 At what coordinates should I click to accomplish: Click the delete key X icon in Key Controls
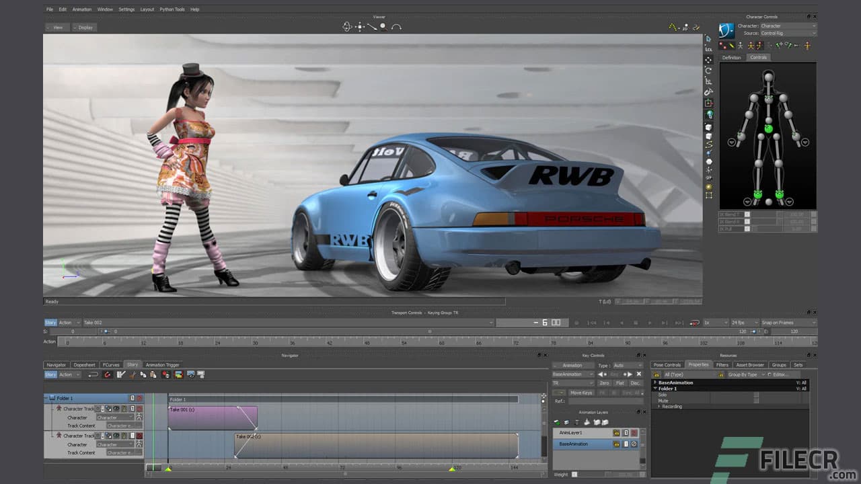(x=639, y=374)
